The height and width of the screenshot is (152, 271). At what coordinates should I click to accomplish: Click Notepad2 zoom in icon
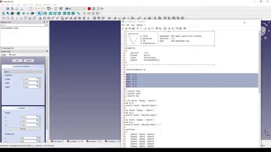[x=169, y=28]
